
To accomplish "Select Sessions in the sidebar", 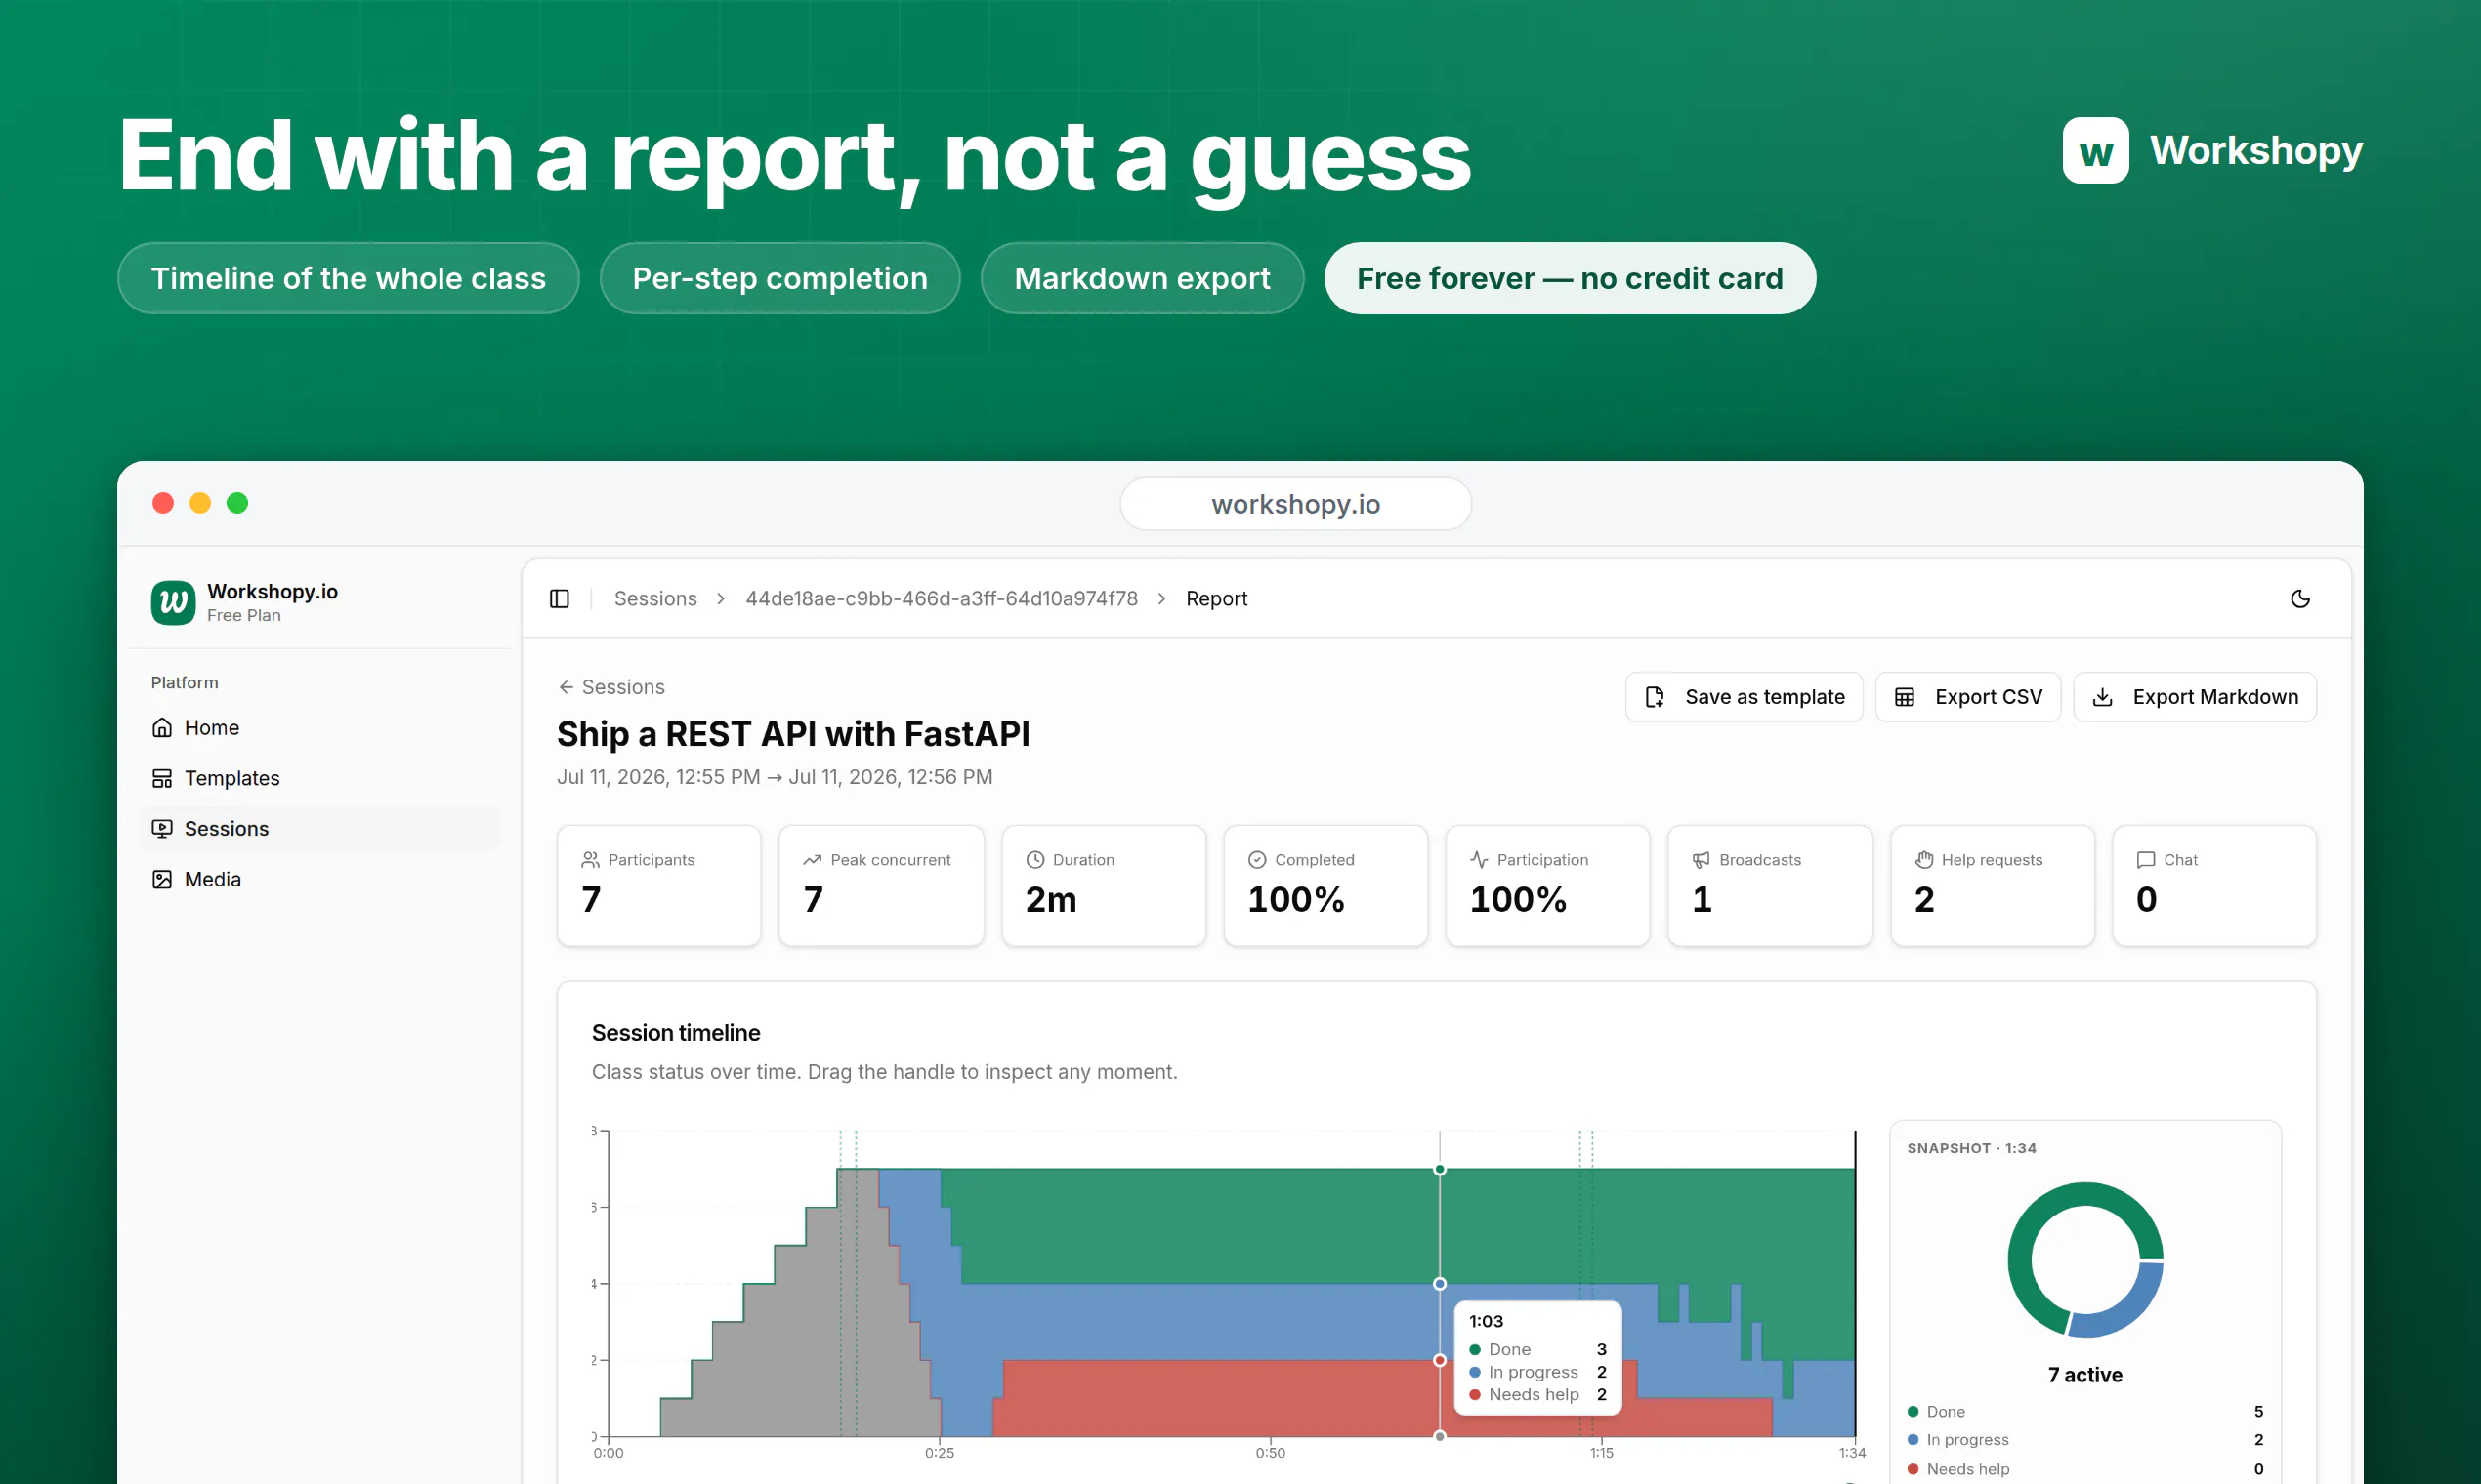I will click(x=319, y=829).
